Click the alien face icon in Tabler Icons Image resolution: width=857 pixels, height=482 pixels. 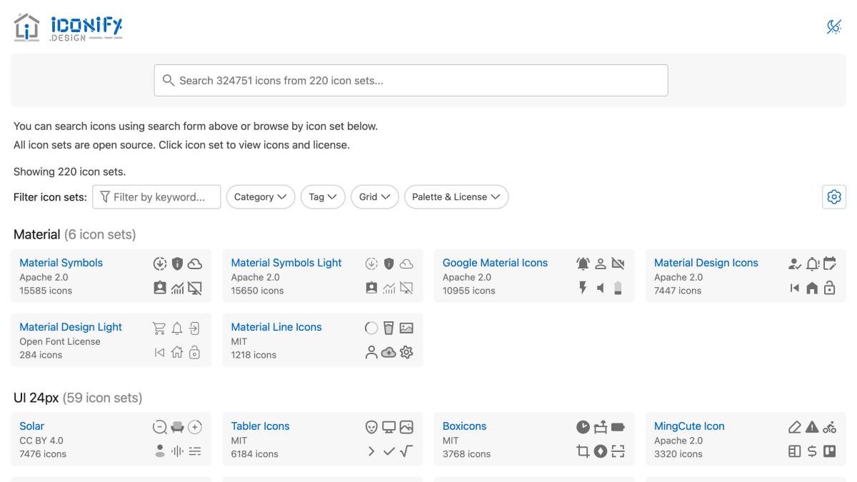tap(371, 428)
